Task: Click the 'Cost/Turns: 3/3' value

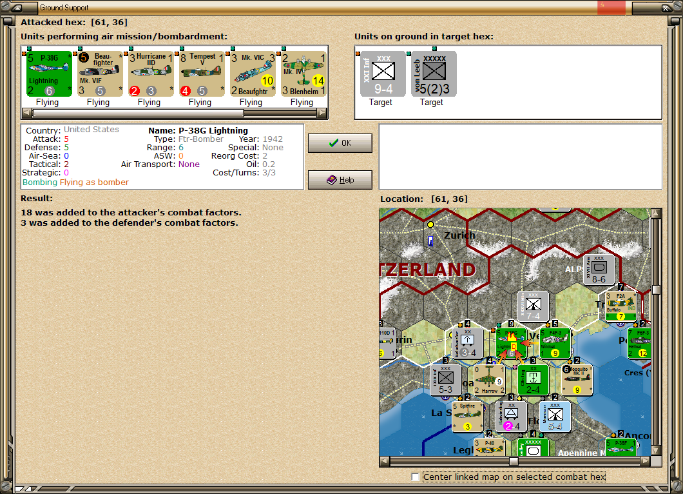Action: (x=269, y=173)
